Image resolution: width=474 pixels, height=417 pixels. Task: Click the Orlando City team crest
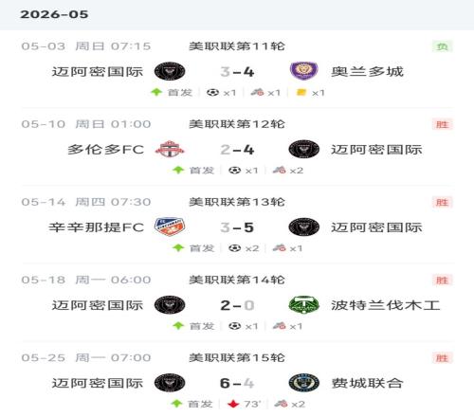coord(303,71)
